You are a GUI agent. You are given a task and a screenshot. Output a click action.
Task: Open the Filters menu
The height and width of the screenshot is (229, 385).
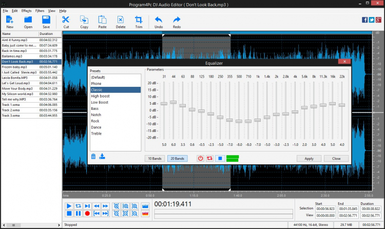pyautogui.click(x=40, y=11)
